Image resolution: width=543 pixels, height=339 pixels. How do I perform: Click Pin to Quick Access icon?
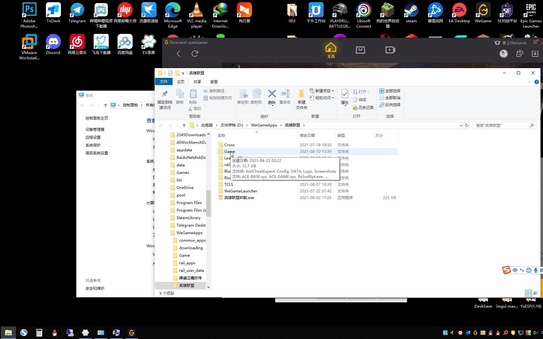(165, 99)
